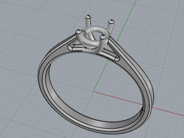Select the prong tip nearest the green axis line

pyautogui.click(x=111, y=21)
